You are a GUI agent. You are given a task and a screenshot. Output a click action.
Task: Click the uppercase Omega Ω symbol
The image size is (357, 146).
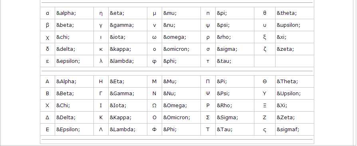155,106
